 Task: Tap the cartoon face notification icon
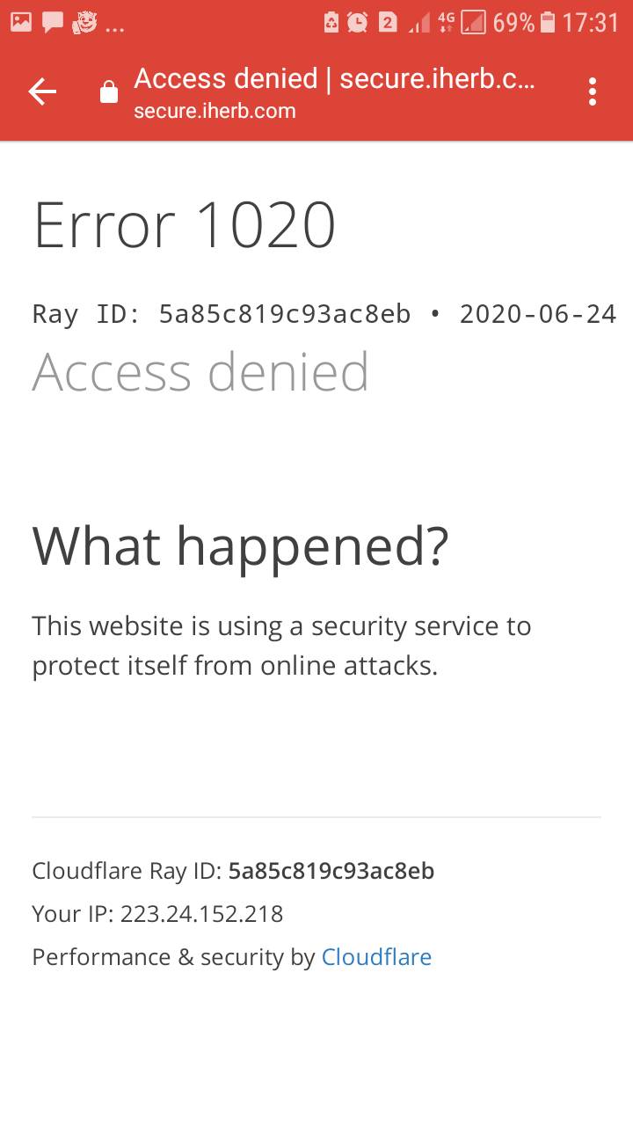(x=84, y=23)
